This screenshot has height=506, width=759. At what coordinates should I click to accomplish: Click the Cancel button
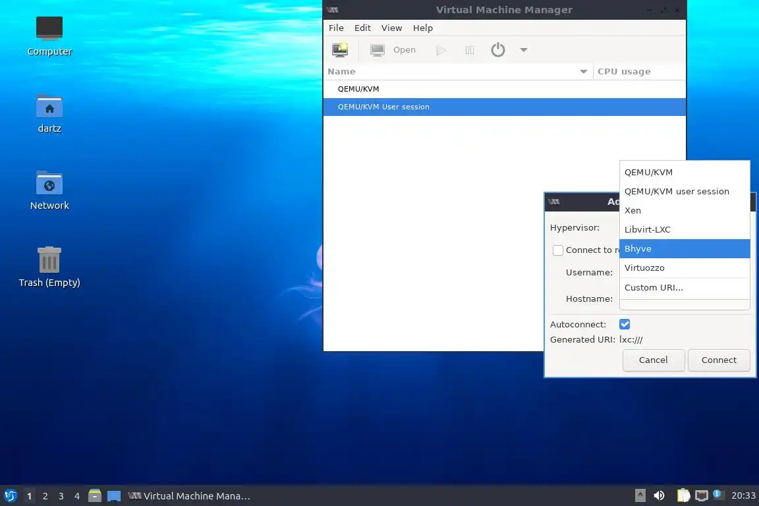(x=654, y=360)
